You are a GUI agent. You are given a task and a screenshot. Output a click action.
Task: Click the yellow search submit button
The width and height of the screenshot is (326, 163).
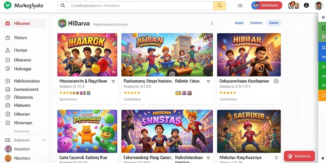[220, 6]
